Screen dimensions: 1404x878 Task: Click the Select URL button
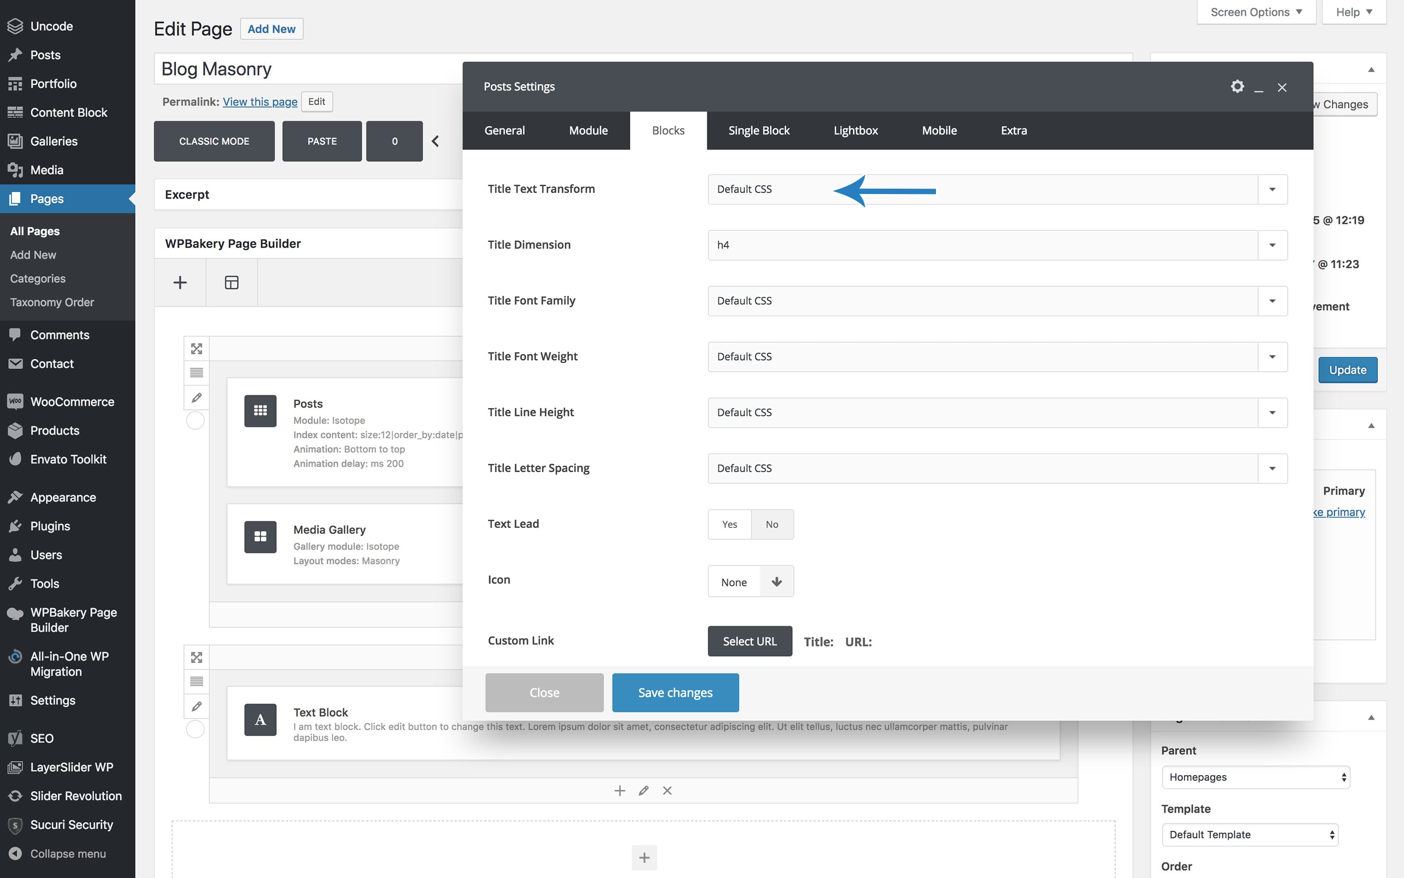[x=749, y=641]
